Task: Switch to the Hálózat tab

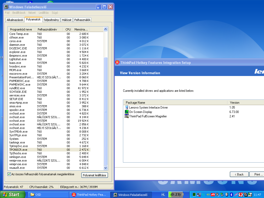Action: pyautogui.click(x=66, y=20)
